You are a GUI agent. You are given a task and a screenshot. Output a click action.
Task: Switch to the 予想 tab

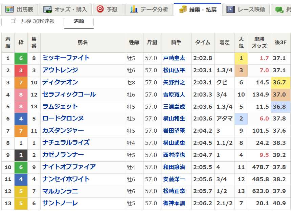coord(109,9)
